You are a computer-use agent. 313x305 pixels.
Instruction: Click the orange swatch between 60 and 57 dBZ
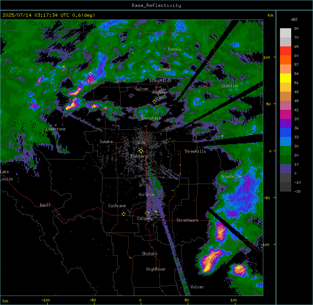285,60
